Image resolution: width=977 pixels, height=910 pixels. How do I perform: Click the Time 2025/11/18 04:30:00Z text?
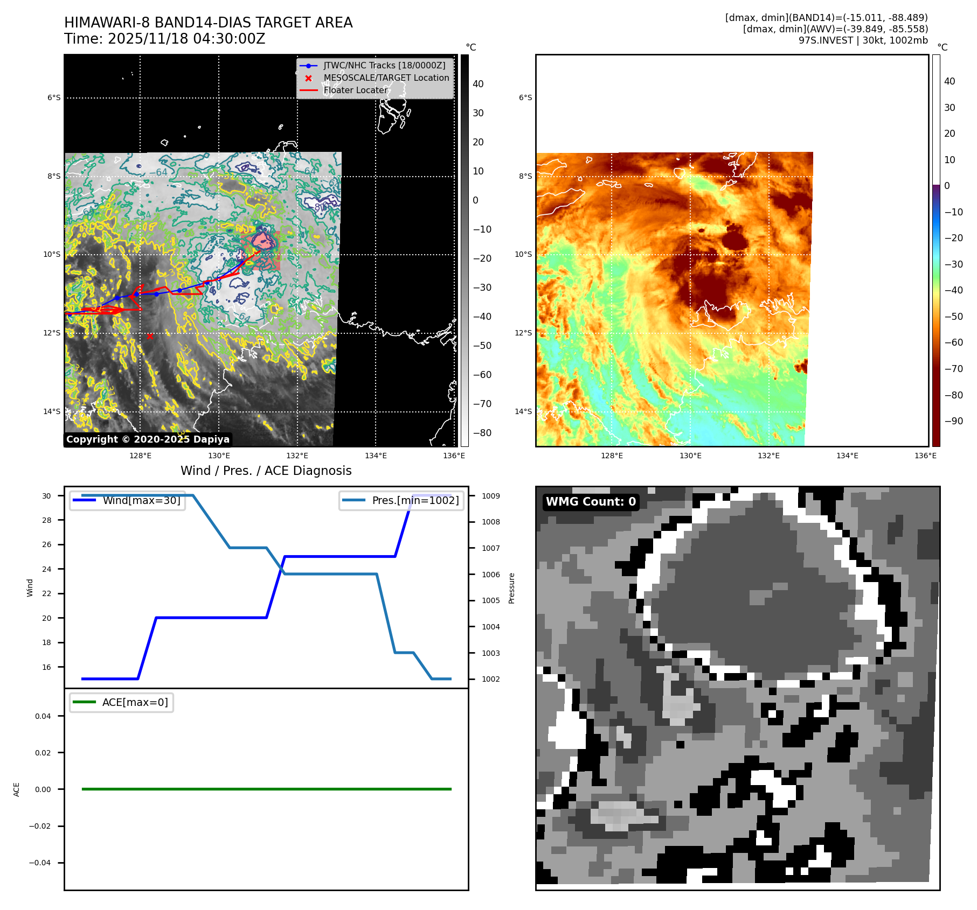click(164, 39)
